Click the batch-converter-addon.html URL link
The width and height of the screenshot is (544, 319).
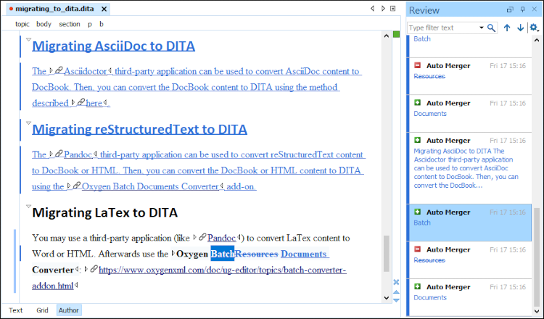(222, 270)
